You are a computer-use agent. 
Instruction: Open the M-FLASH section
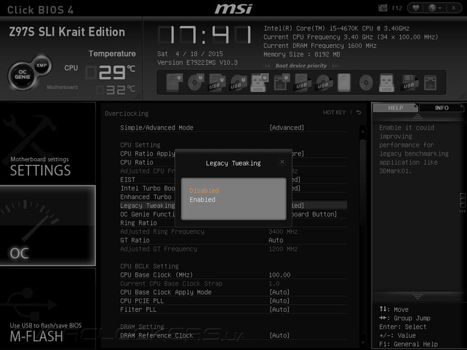tap(47, 309)
